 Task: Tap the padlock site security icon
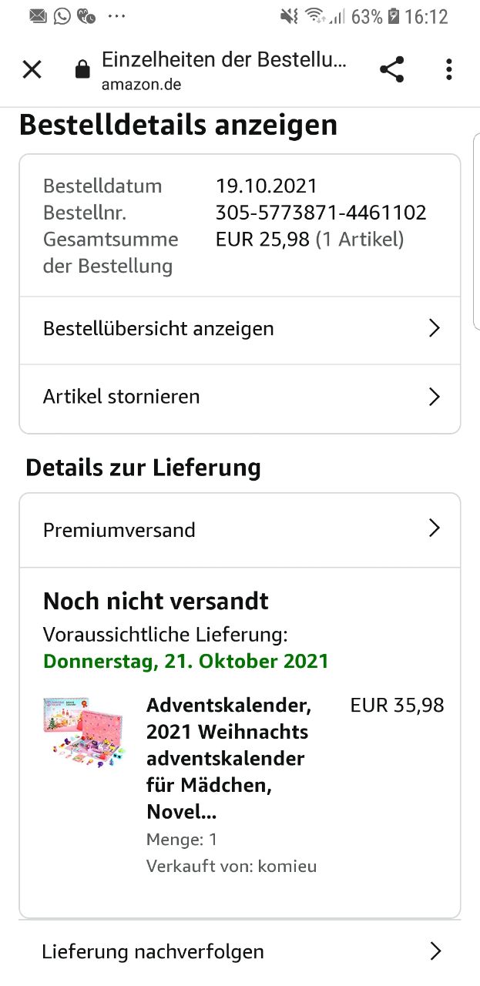(x=82, y=70)
